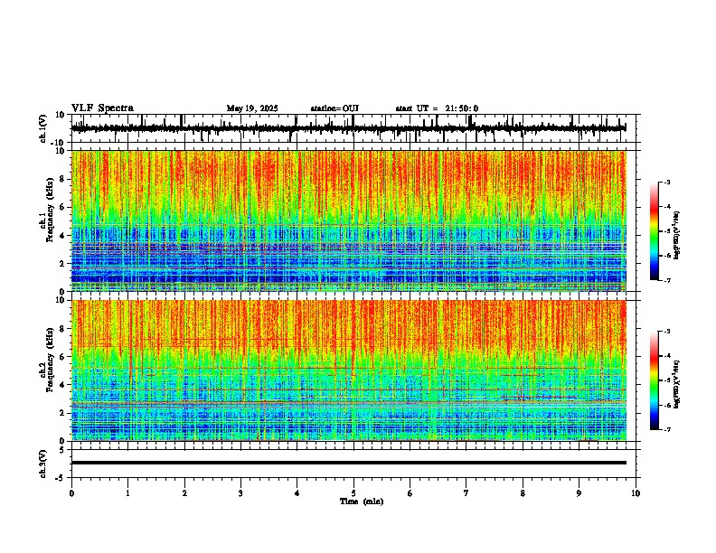Click the "start UT = 21:50:0" header text
The image size is (716, 553).
tap(437, 108)
